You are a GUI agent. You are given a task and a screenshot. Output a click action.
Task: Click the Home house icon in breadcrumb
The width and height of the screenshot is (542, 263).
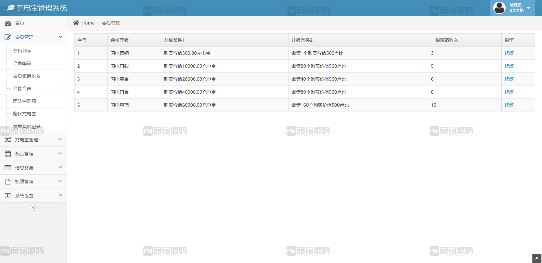tap(76, 23)
